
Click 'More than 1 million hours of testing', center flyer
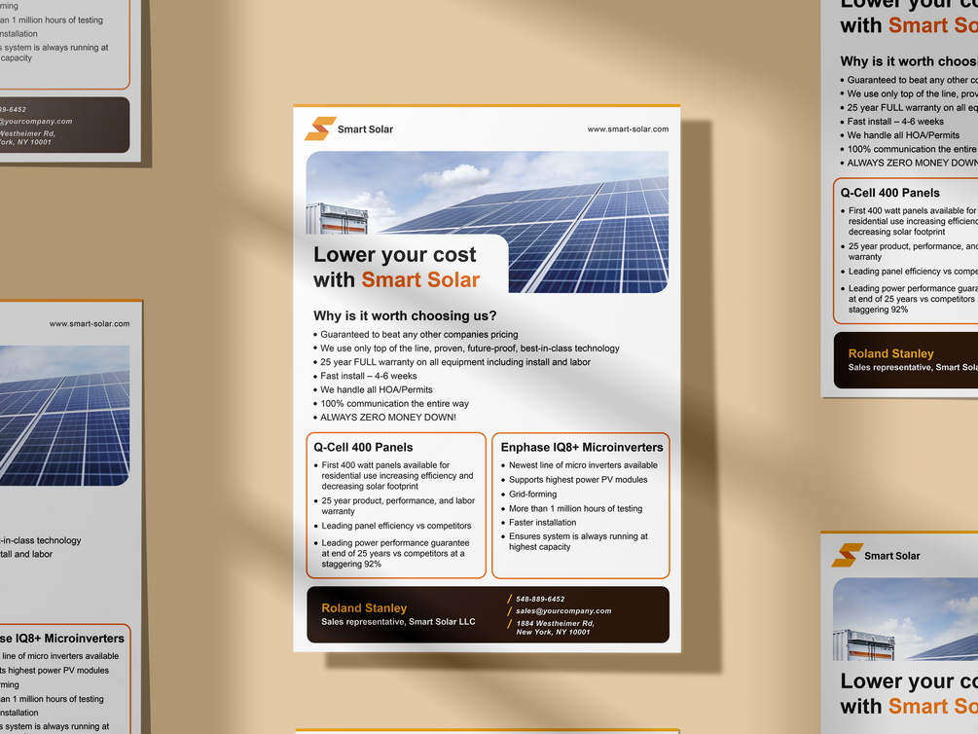pos(576,508)
